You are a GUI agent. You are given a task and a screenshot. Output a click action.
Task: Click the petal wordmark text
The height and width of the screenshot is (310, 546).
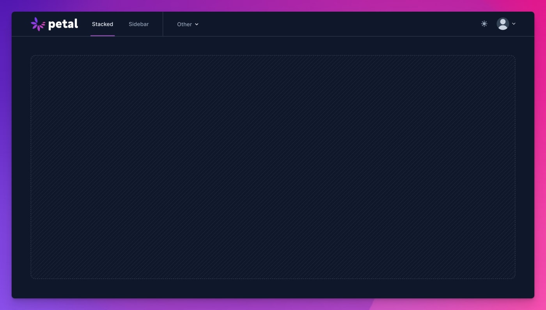point(63,24)
